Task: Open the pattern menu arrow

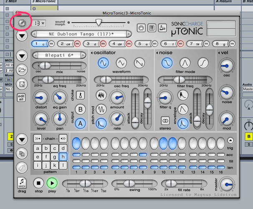Action: 22,139
